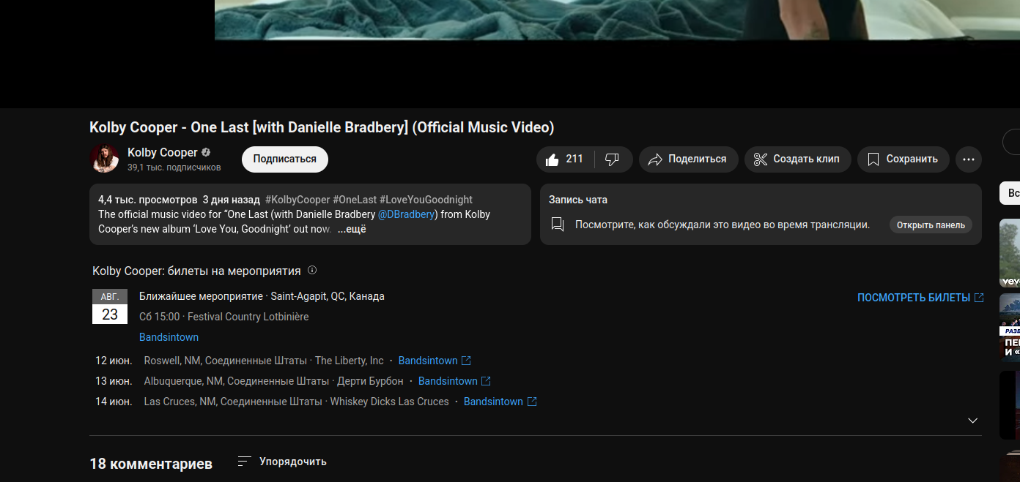1020x482 pixels.
Task: Click Ближайшее мероприятие Saint-Agapit event text
Action: coord(262,296)
